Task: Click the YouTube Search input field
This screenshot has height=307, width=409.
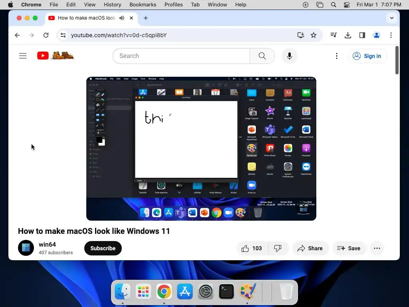Action: tap(181, 56)
